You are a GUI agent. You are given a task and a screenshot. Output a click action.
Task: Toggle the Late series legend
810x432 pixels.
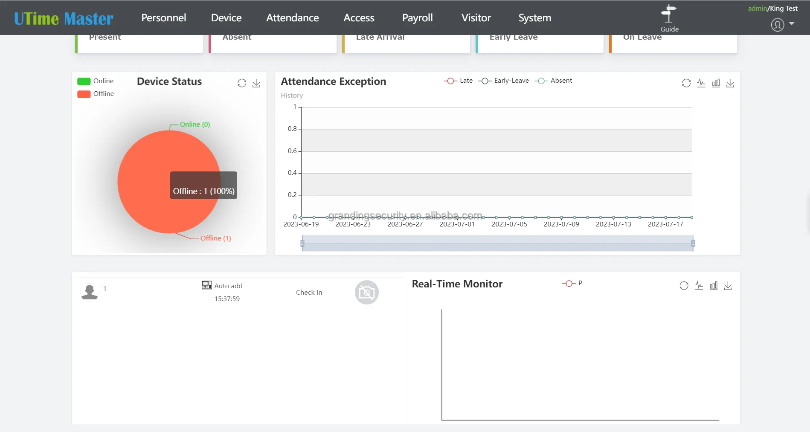458,81
